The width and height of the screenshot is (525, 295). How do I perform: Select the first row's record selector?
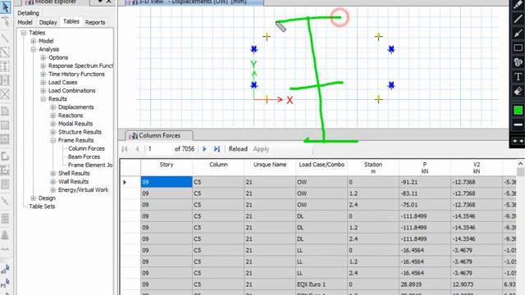(x=130, y=182)
